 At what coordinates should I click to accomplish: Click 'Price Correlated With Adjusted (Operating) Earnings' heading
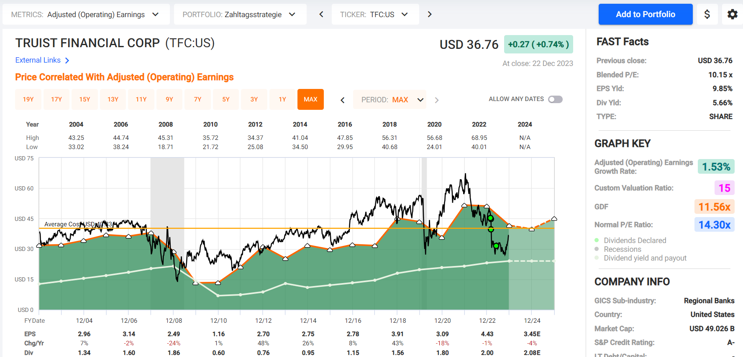pos(124,77)
